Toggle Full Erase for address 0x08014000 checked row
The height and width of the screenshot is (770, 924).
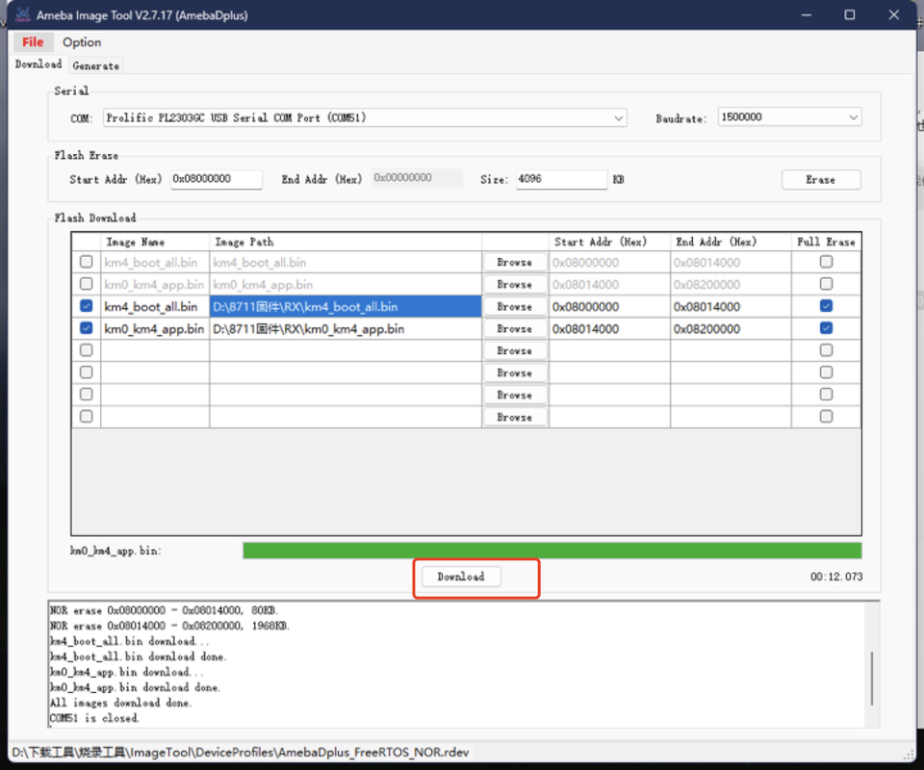point(826,328)
